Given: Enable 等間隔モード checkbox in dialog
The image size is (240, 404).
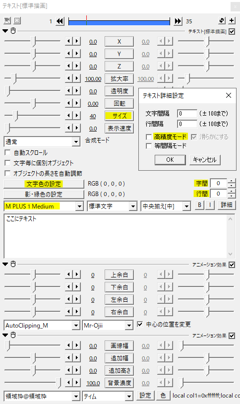Looking at the screenshot, I should tap(149, 146).
